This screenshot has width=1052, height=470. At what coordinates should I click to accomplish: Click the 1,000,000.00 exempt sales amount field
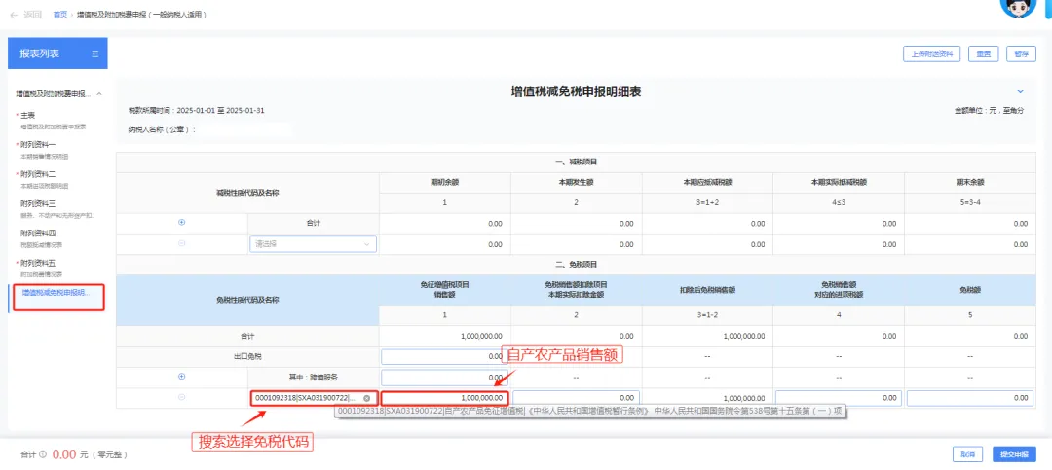pos(444,398)
